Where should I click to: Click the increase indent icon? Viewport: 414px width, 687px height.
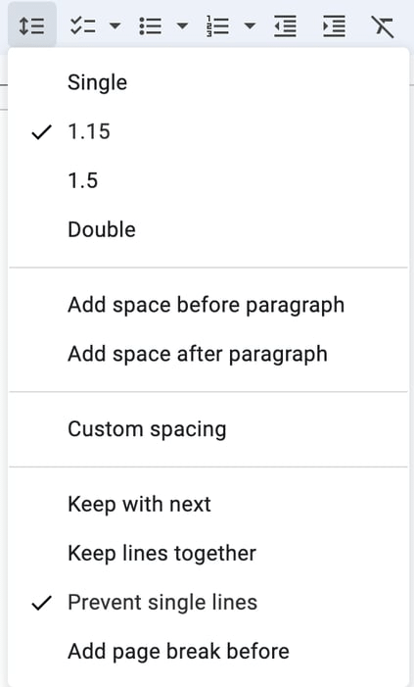point(335,25)
